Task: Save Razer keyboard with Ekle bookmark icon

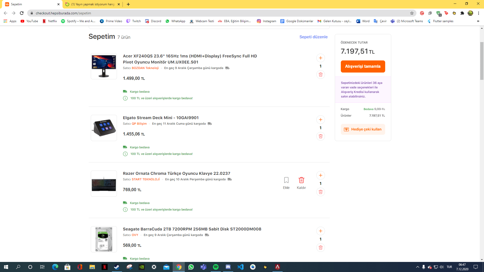Action: (x=286, y=180)
